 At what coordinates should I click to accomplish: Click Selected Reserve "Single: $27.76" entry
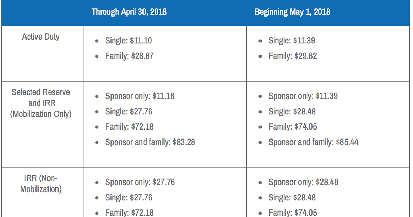[128, 112]
